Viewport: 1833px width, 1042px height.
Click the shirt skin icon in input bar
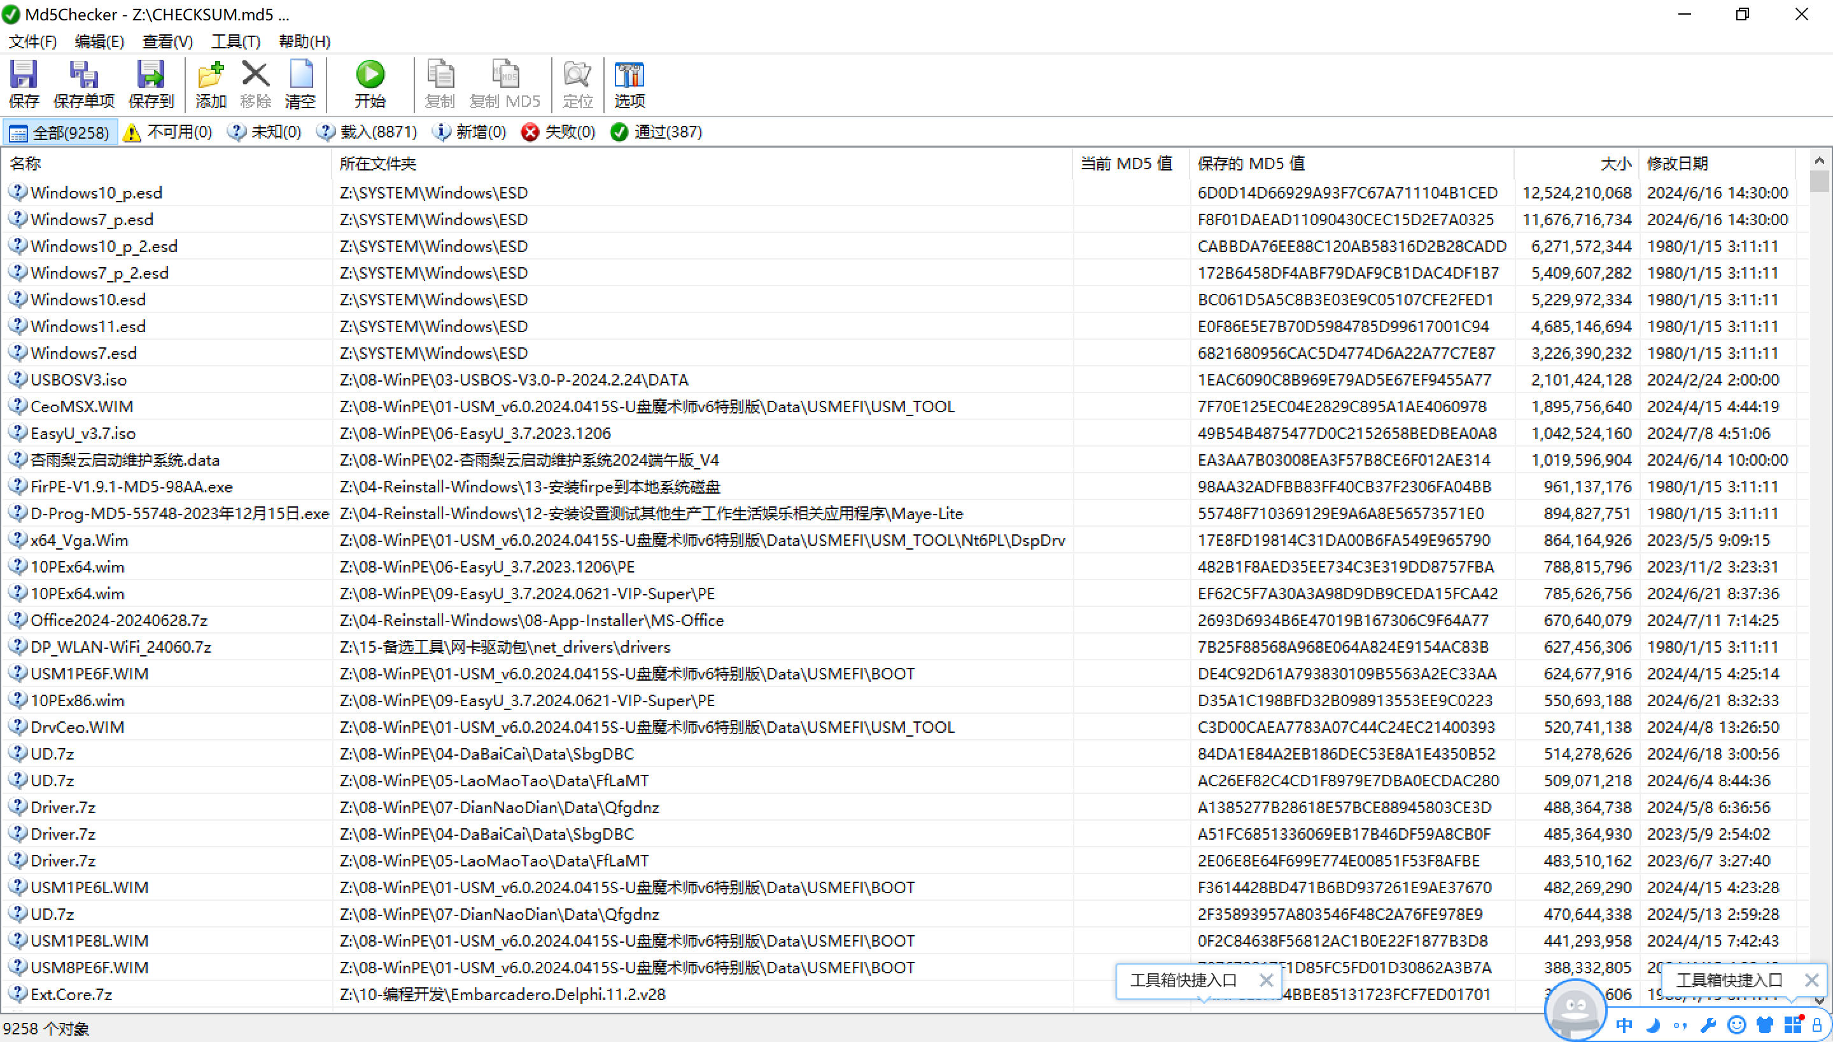[x=1764, y=1025]
